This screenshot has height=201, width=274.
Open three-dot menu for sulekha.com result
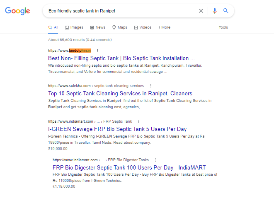151,86
